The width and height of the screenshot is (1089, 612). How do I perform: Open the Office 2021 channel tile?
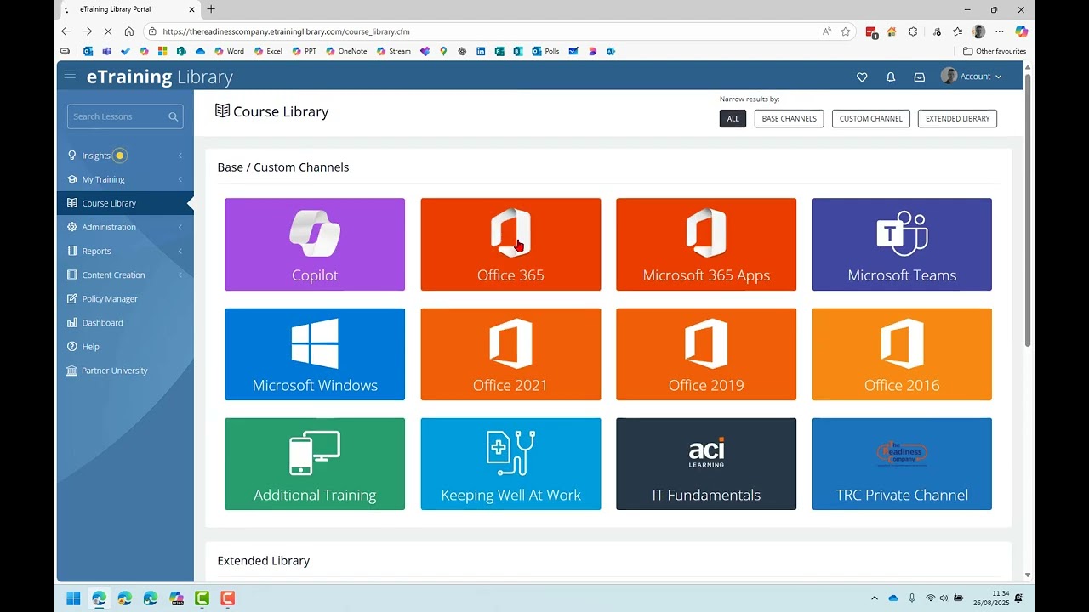click(510, 354)
